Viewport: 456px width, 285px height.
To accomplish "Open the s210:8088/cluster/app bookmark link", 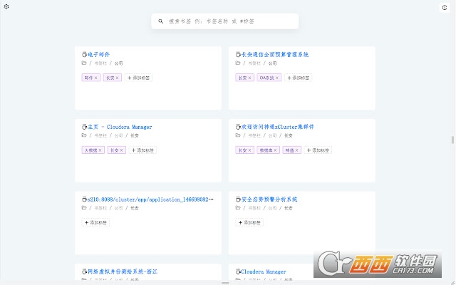I will point(150,199).
